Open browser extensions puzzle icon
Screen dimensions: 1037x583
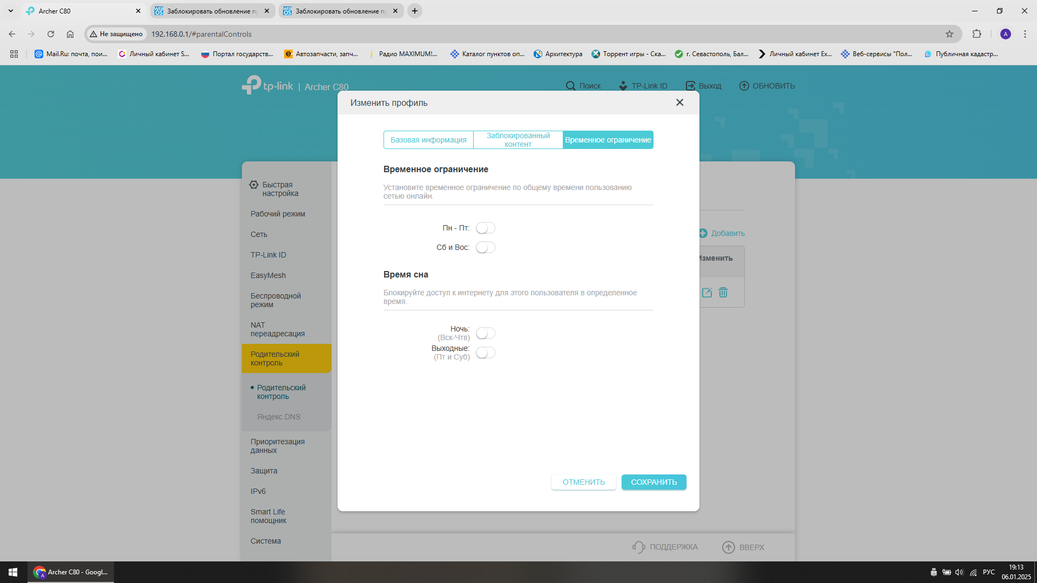tap(977, 34)
